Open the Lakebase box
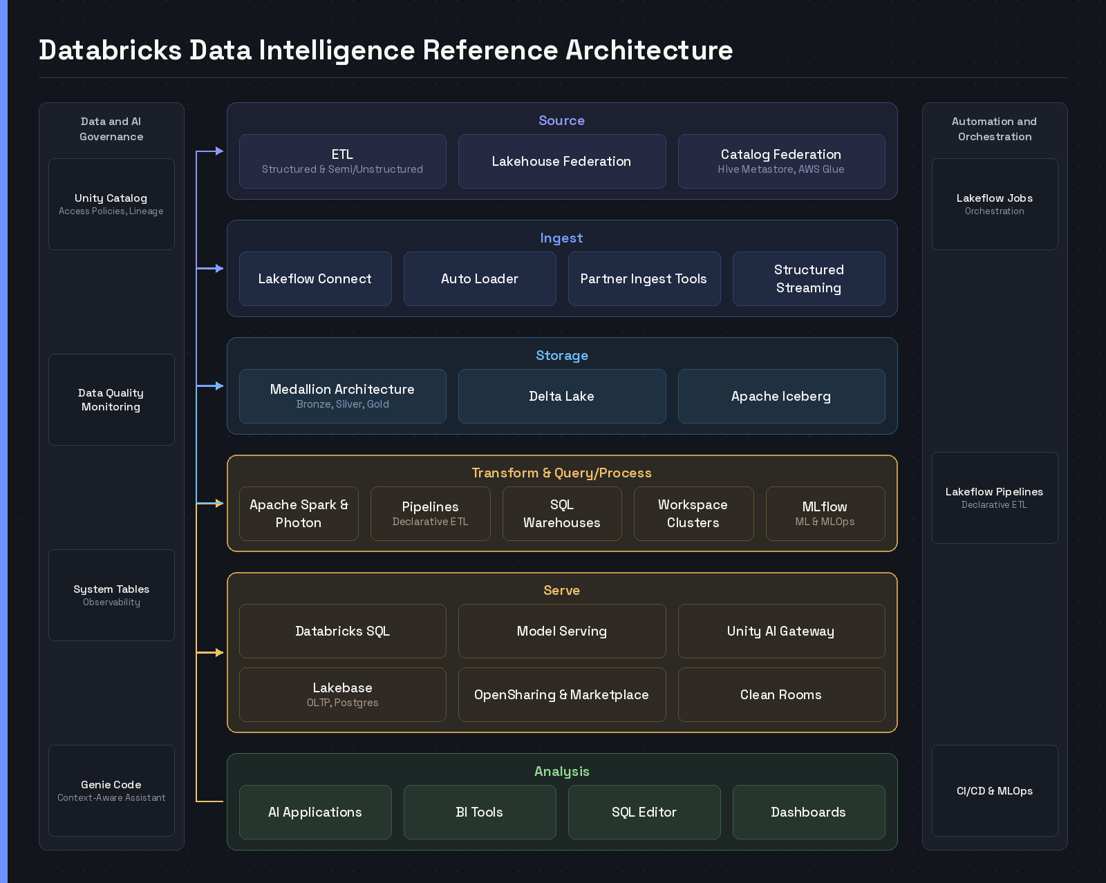Screen dimensions: 1106x883 point(342,694)
